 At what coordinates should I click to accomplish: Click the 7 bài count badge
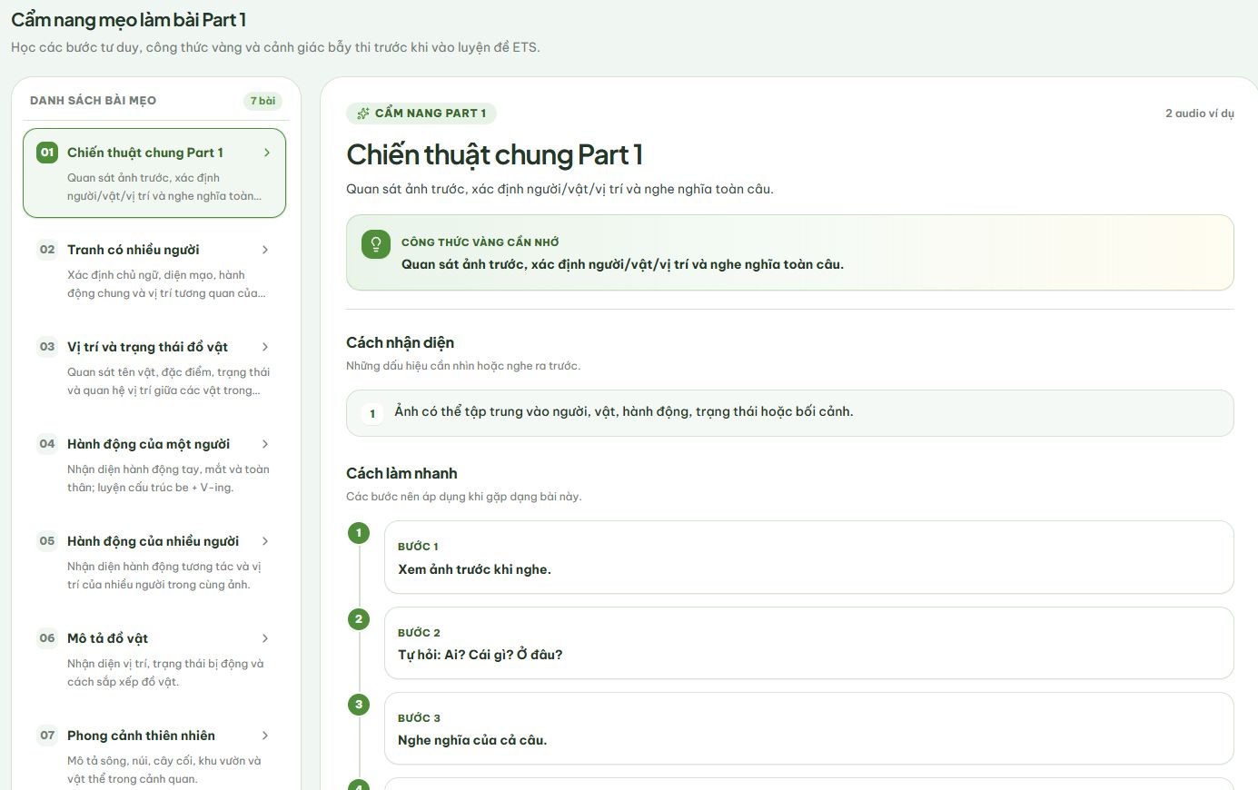[262, 101]
